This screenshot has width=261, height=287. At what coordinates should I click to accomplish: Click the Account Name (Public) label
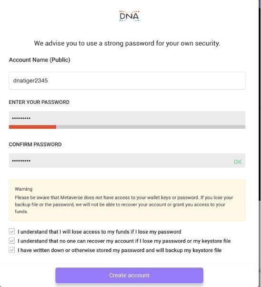pos(40,60)
